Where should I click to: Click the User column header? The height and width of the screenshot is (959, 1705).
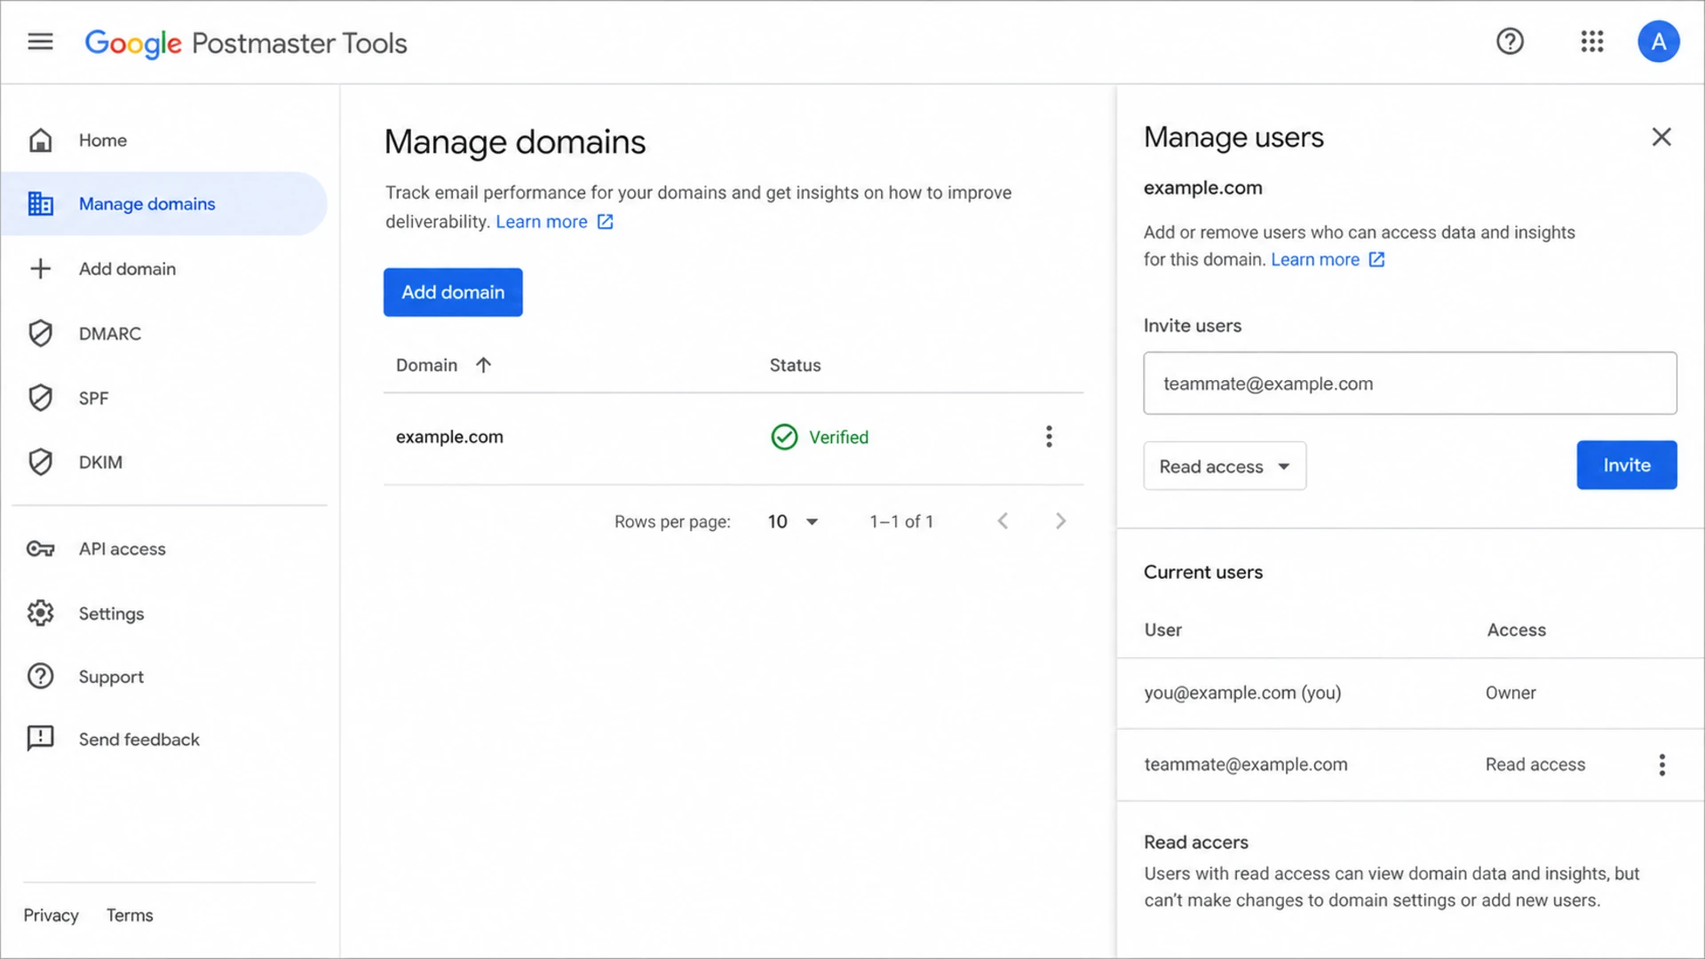pyautogui.click(x=1162, y=630)
